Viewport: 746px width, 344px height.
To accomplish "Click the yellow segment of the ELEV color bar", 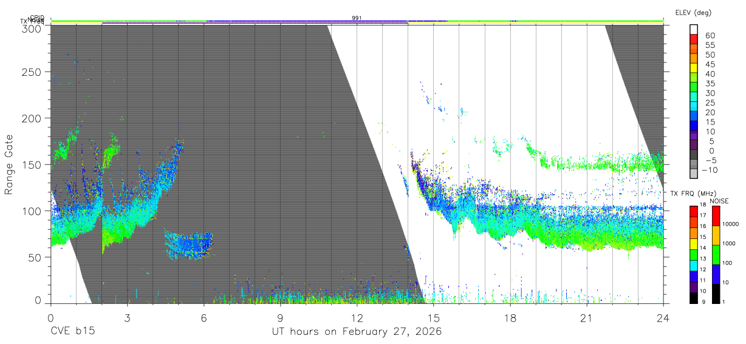I will coord(694,69).
